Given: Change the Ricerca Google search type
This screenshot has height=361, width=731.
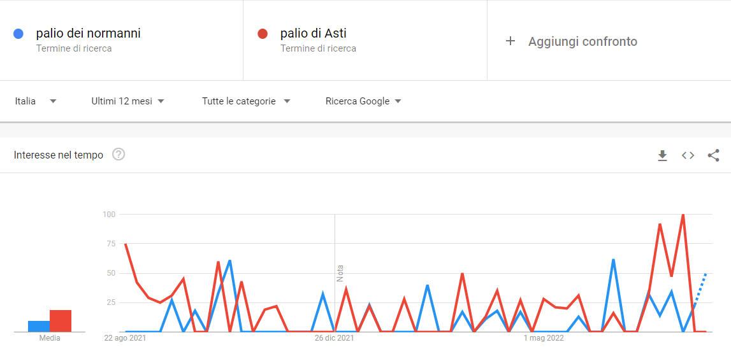Looking at the screenshot, I should [x=364, y=101].
